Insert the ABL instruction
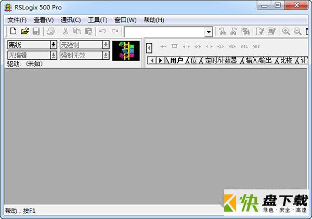 click(244, 46)
